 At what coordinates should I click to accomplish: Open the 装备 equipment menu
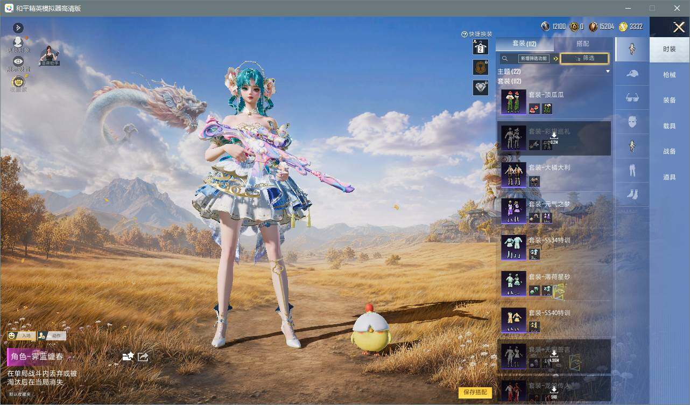tap(670, 100)
